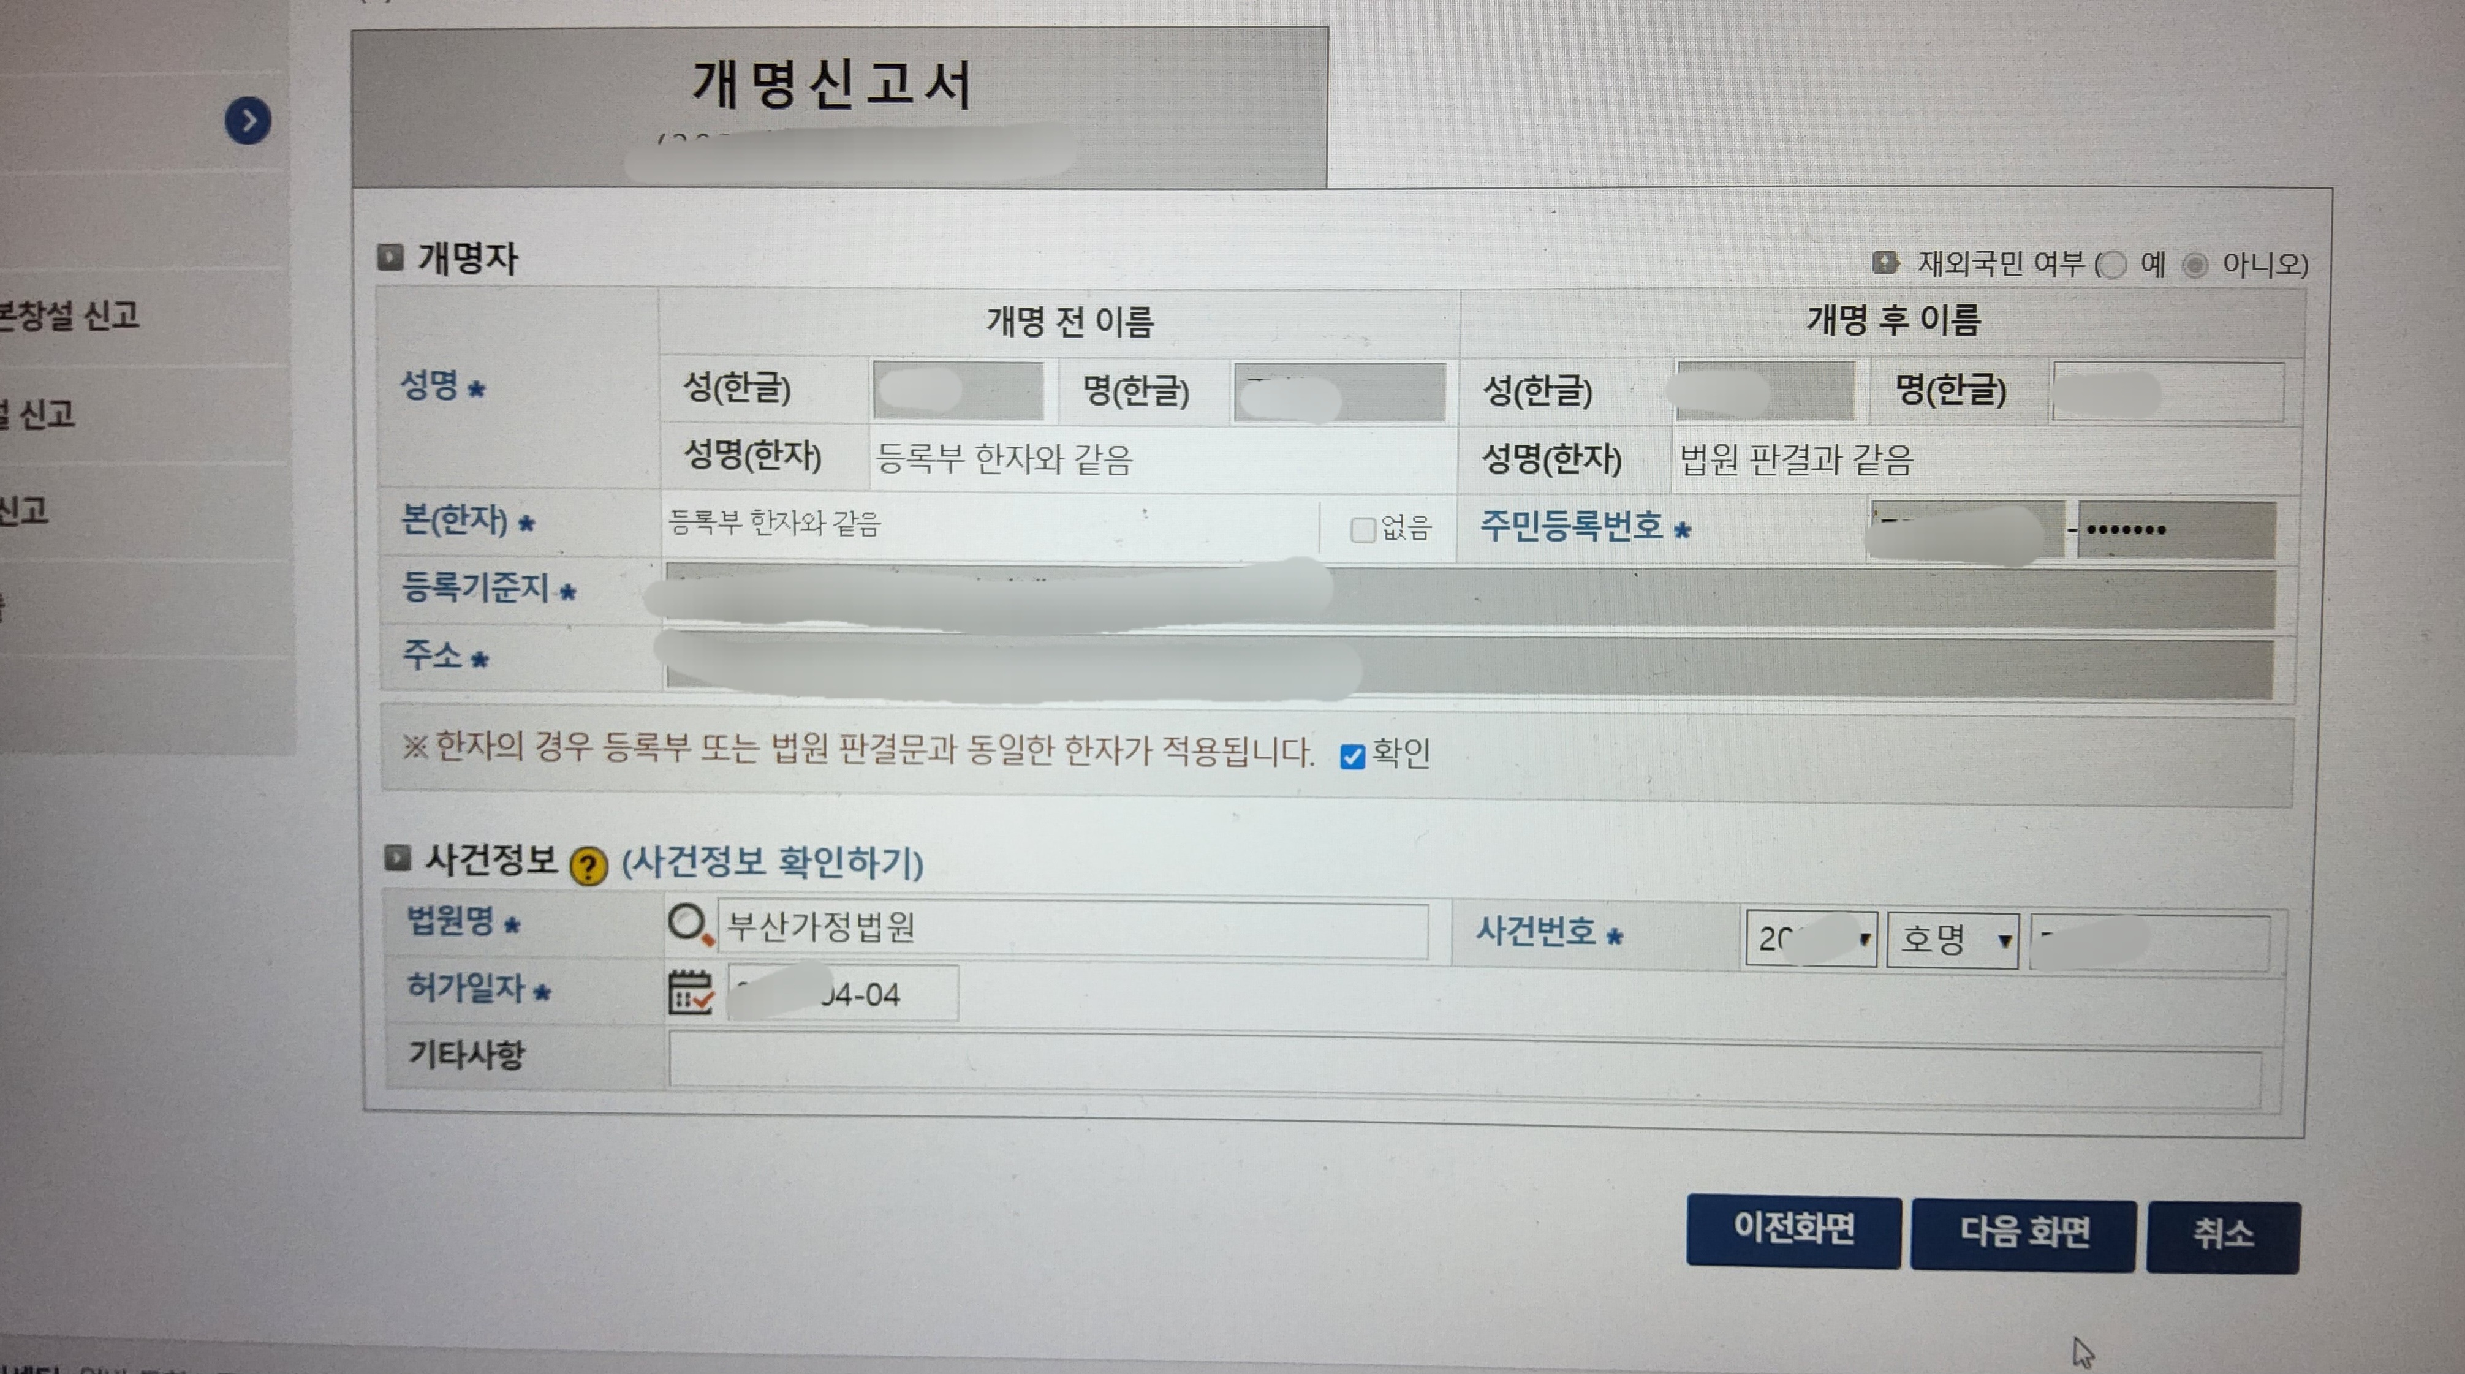The width and height of the screenshot is (2465, 1374).
Task: Open the 호명 case type dropdown
Action: tap(1952, 940)
